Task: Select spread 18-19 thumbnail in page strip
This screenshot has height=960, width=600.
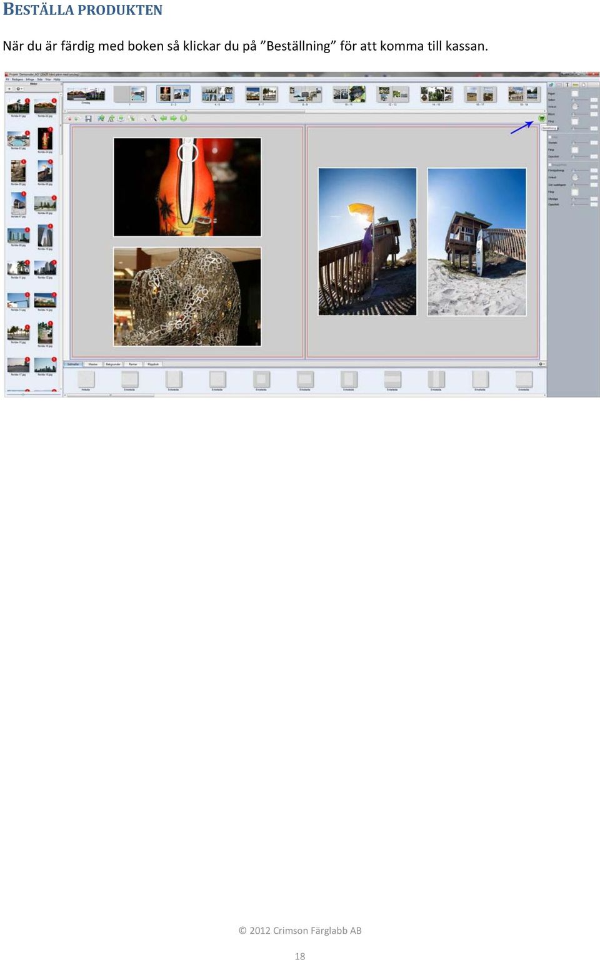Action: 524,94
